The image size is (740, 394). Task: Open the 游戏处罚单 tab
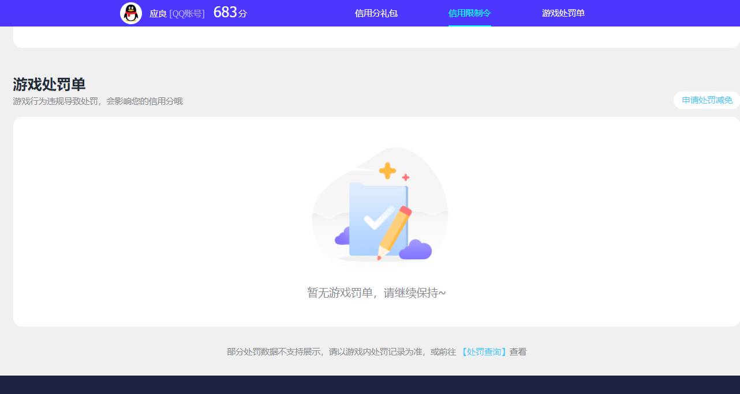[x=563, y=13]
